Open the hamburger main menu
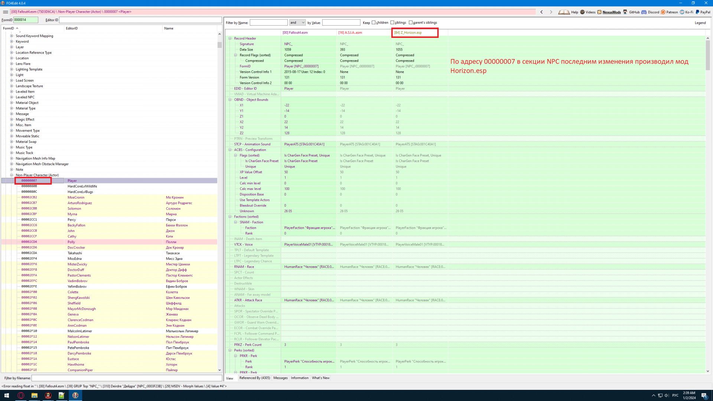 pos(5,12)
